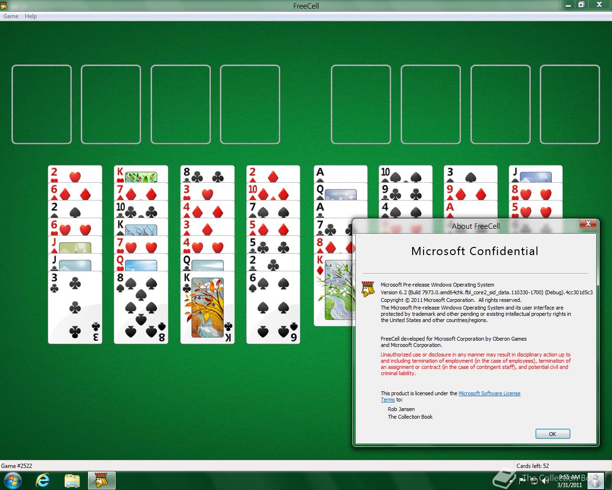Click the 6 of diamonds card
This screenshot has width=612, height=490.
[75, 192]
